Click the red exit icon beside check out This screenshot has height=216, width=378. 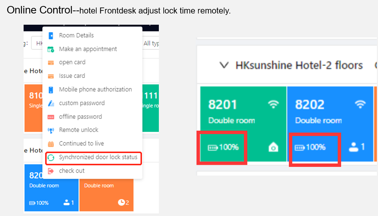tap(51, 171)
